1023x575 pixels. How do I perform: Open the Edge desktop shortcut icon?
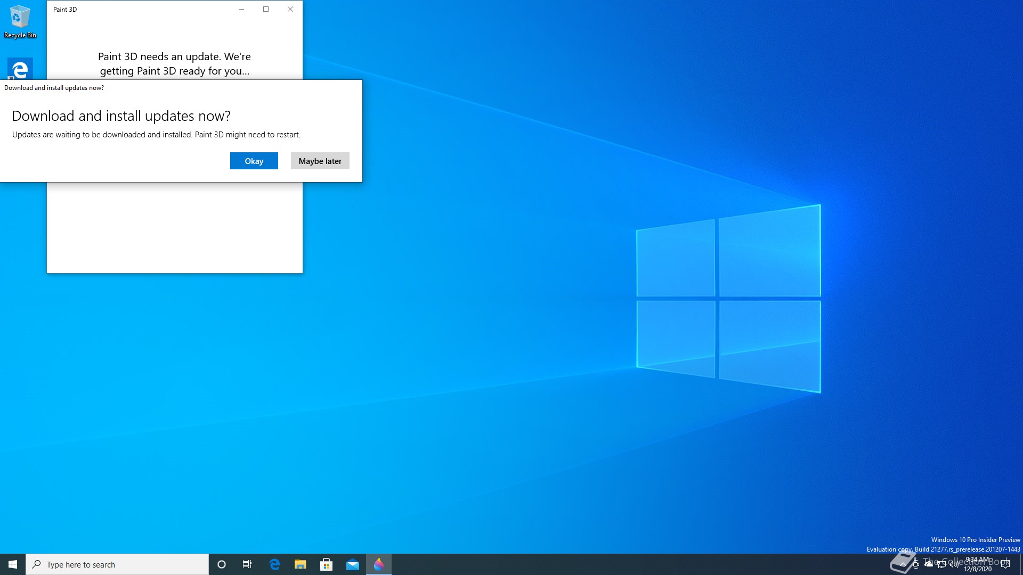click(x=20, y=69)
